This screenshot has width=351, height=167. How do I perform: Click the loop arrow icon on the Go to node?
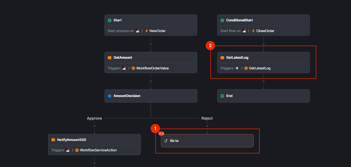(x=166, y=140)
